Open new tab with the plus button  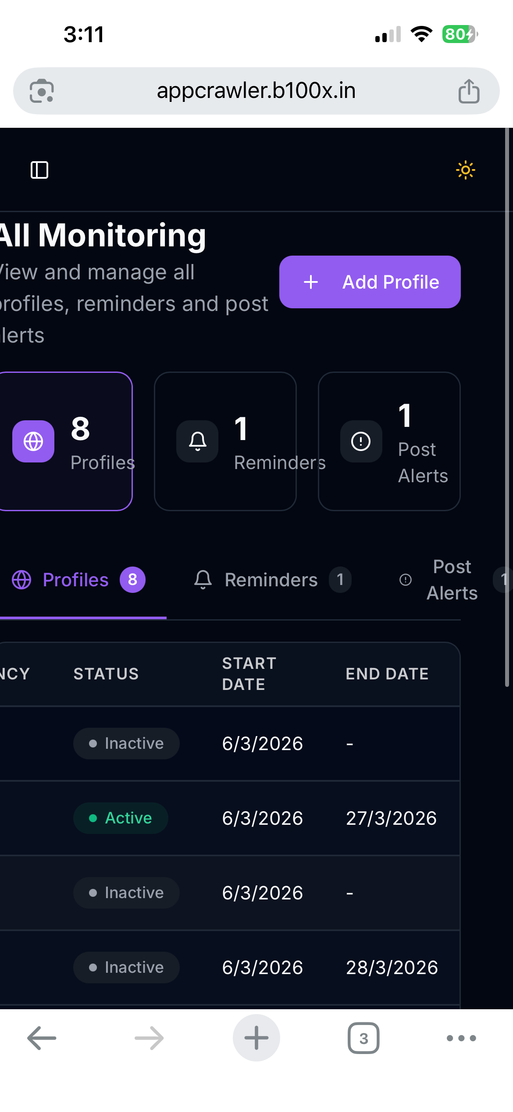click(256, 1038)
